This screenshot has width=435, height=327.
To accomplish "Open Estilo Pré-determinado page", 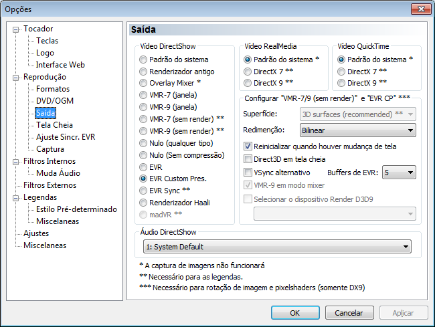I will (x=76, y=209).
